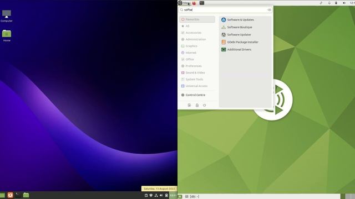Click the lock screen icon in menu footer
This screenshot has height=199, width=355.
(x=197, y=105)
